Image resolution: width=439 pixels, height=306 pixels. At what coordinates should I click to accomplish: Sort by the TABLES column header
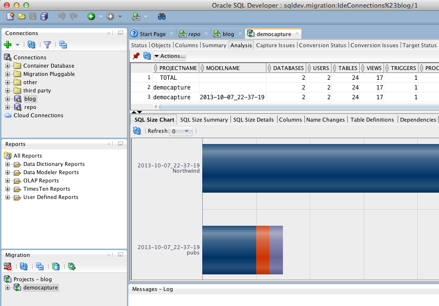point(345,68)
